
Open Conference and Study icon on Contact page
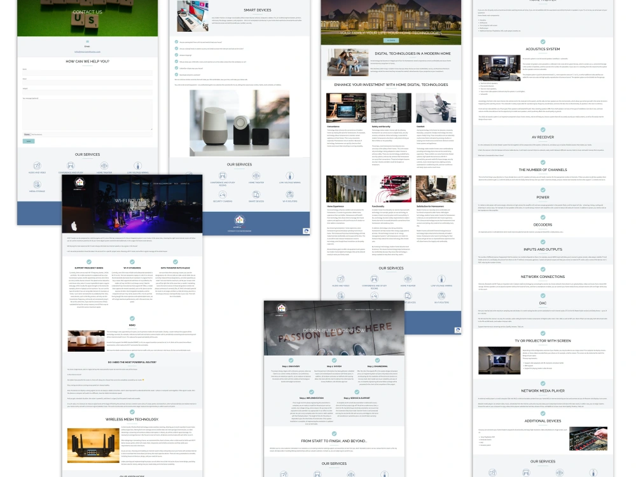click(x=71, y=166)
